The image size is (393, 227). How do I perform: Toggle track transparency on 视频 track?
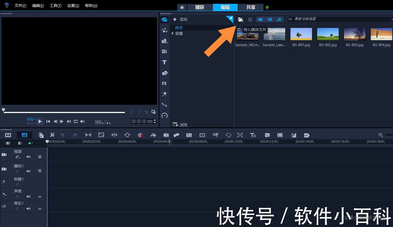click(40, 157)
